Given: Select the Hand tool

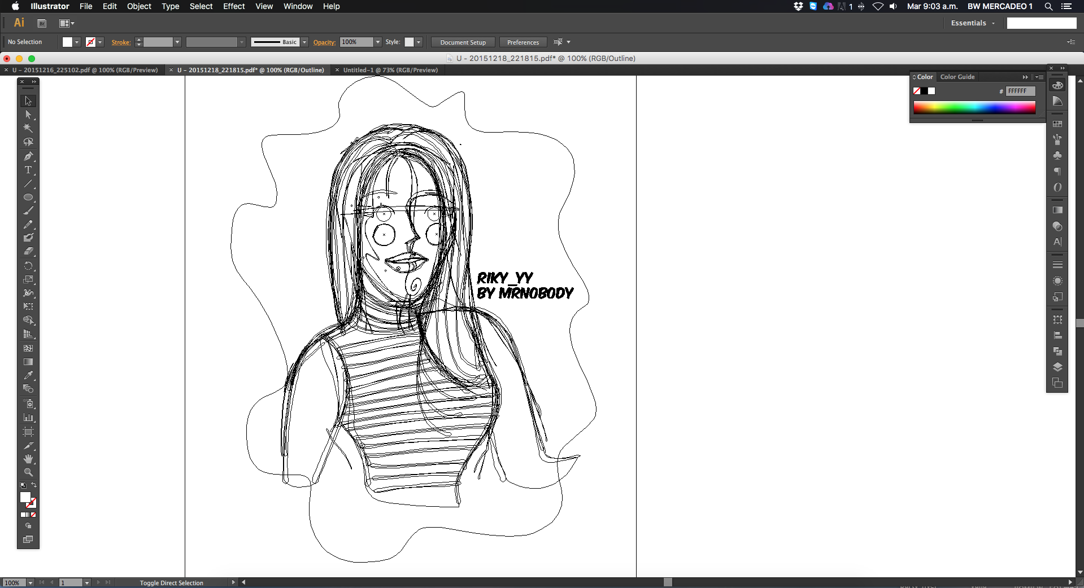Looking at the screenshot, I should 28,459.
